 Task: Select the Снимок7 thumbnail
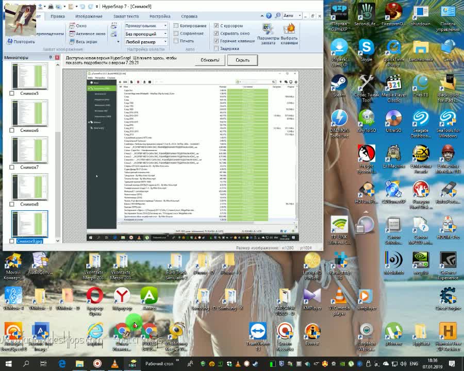29,150
